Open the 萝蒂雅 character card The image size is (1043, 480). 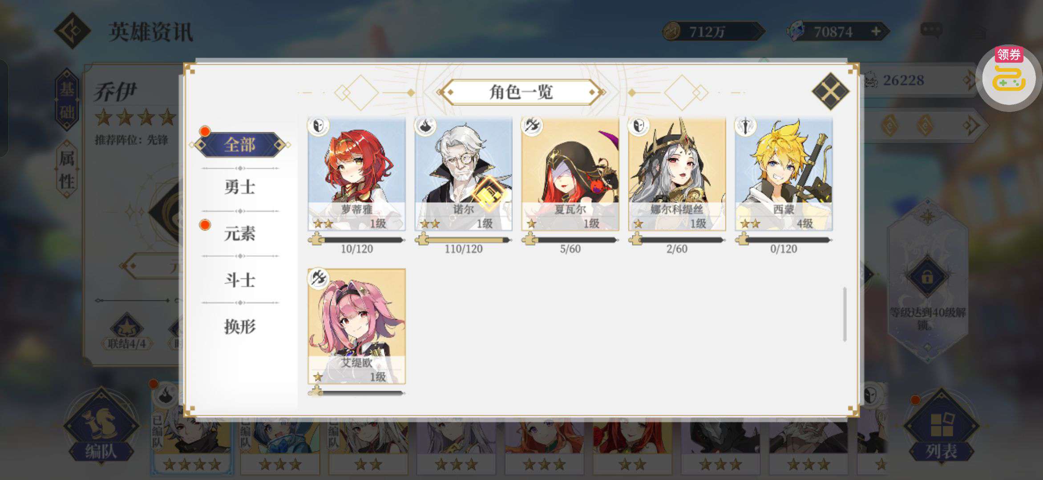[356, 174]
